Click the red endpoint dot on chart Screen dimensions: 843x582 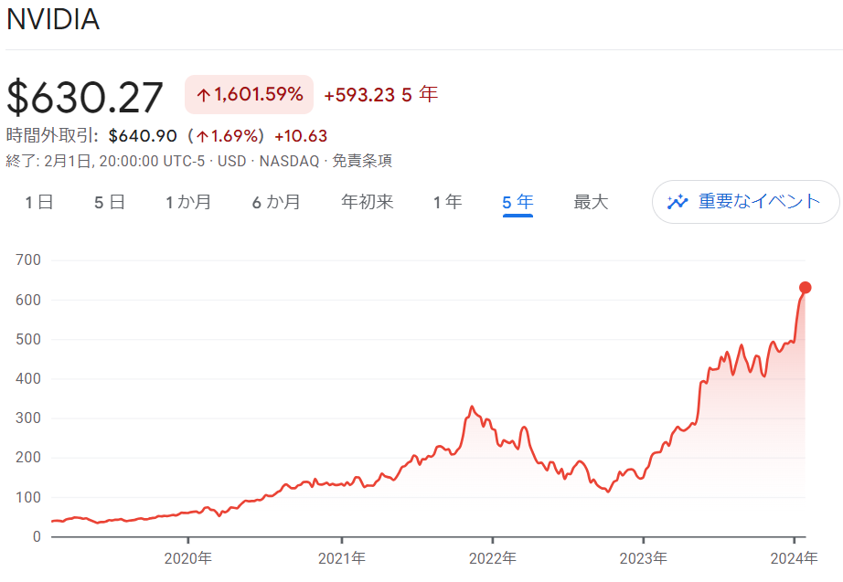pos(805,288)
